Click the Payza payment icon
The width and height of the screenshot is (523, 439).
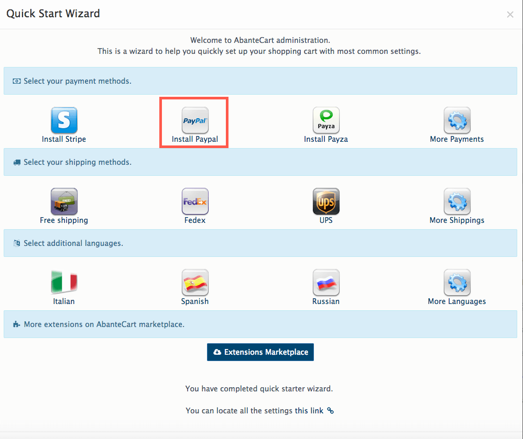click(326, 120)
